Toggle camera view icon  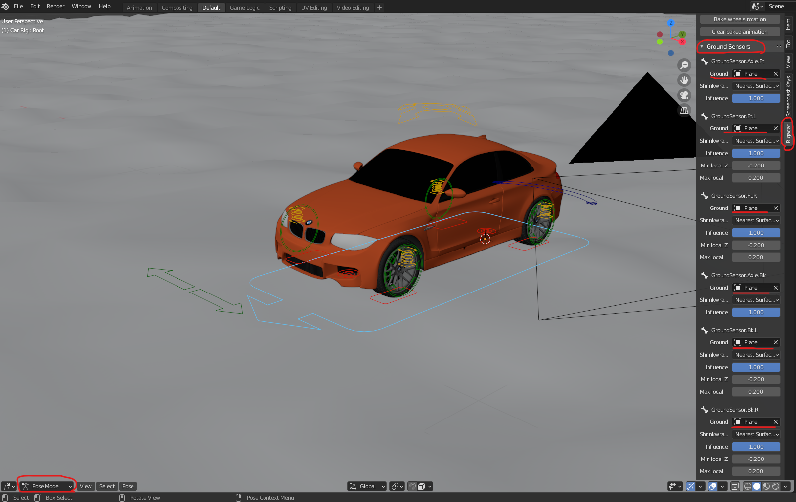point(684,95)
